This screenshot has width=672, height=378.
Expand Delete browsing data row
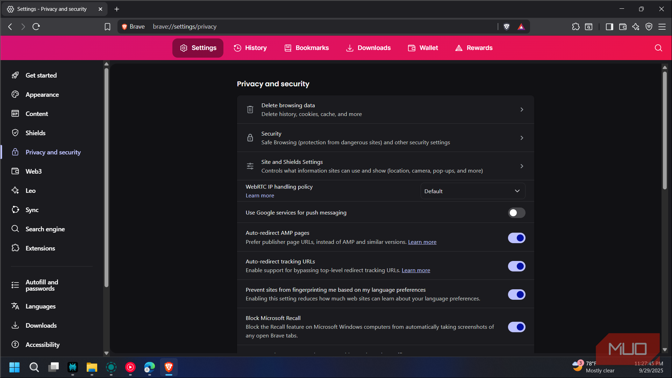(385, 110)
